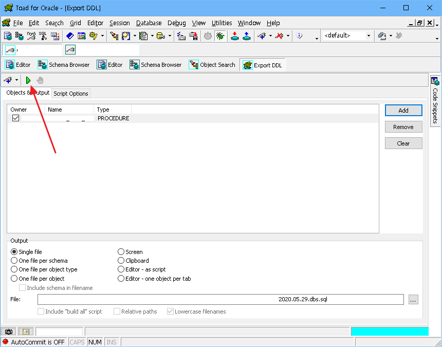442x347 pixels.
Task: Expand dropdown next to New Connection icon
Action: (270, 36)
